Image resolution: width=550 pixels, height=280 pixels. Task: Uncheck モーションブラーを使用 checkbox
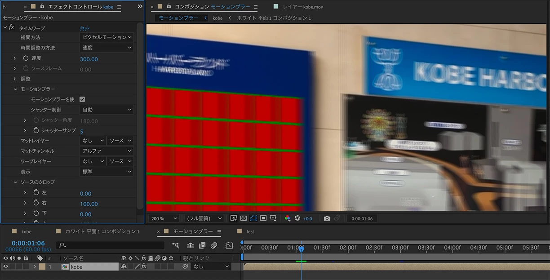(82, 99)
